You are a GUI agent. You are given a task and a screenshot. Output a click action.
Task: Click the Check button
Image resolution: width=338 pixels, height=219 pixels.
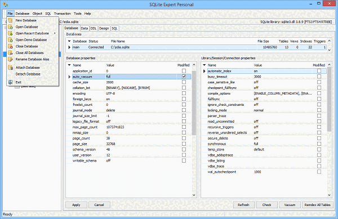pyautogui.click(x=266, y=205)
